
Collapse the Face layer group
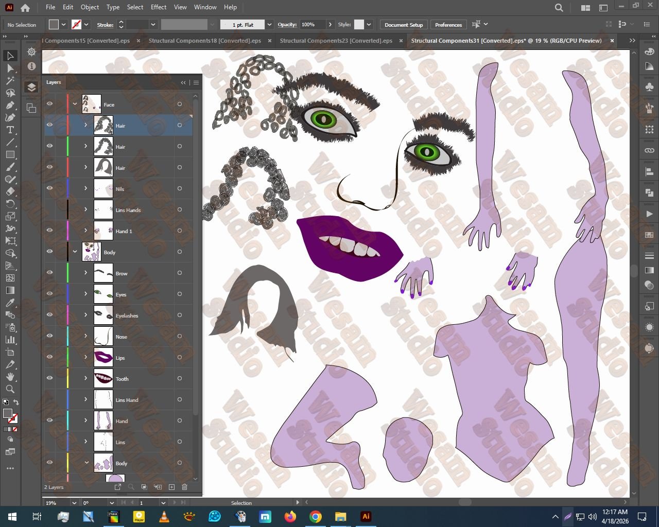coord(75,104)
